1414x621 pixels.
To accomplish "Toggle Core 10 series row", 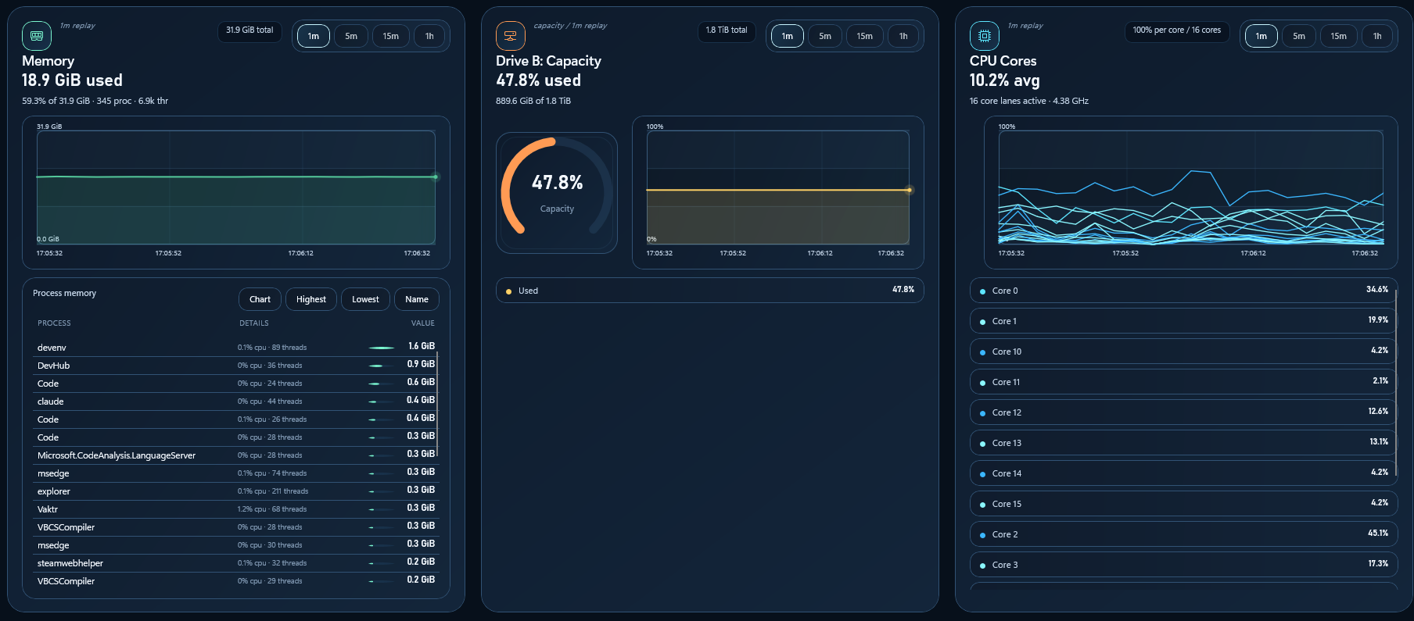I will tap(1183, 352).
